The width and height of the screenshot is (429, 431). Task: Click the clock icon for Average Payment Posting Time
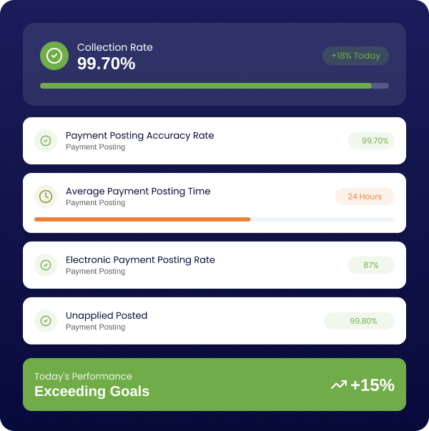coord(46,197)
